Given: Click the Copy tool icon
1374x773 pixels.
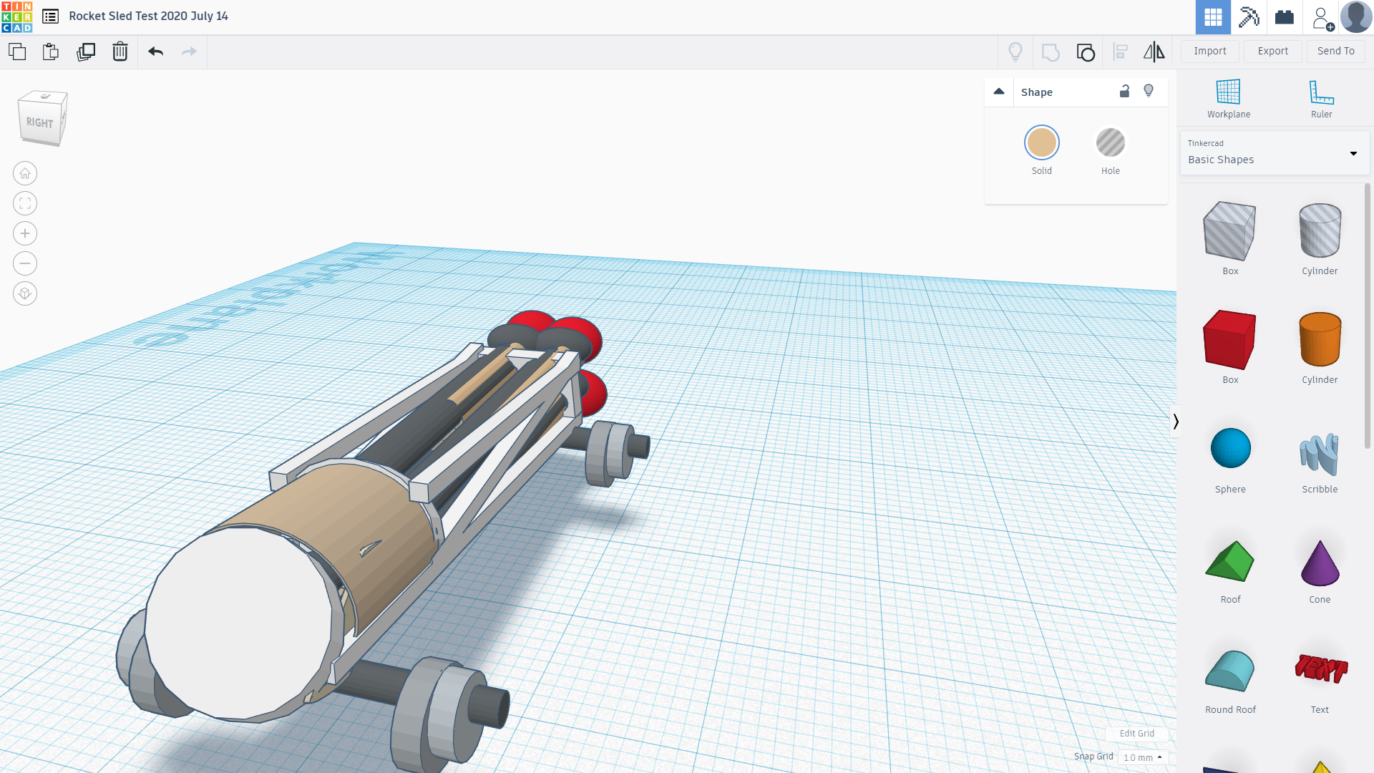Looking at the screenshot, I should [17, 52].
